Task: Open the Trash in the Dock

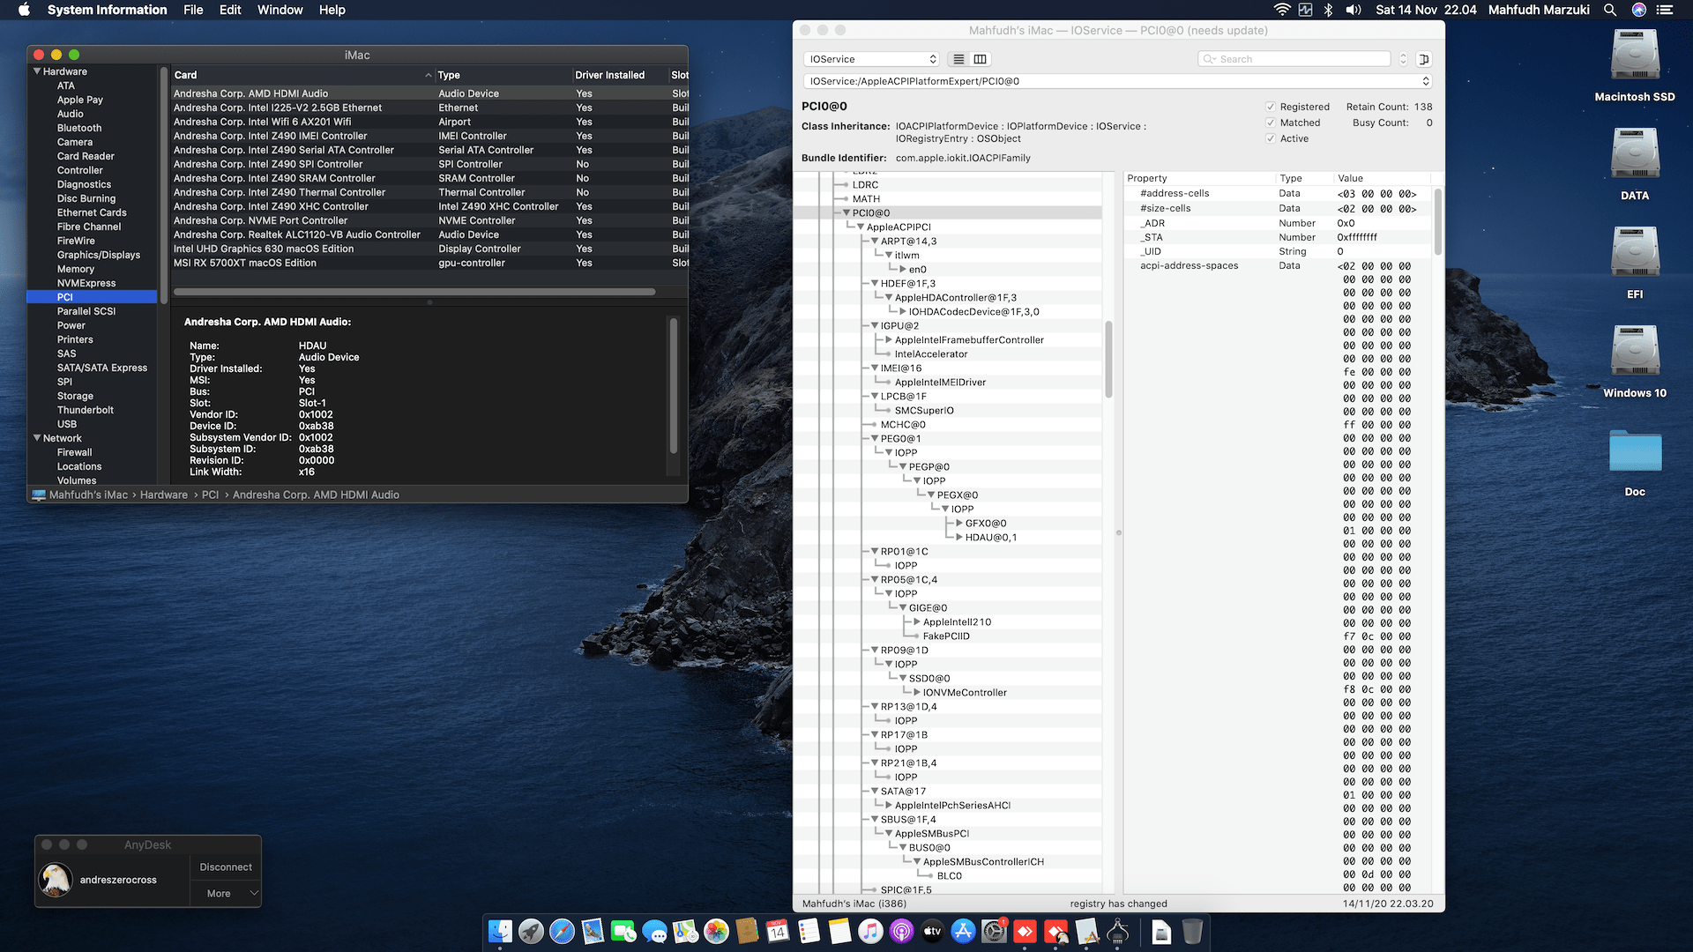Action: 1192,931
